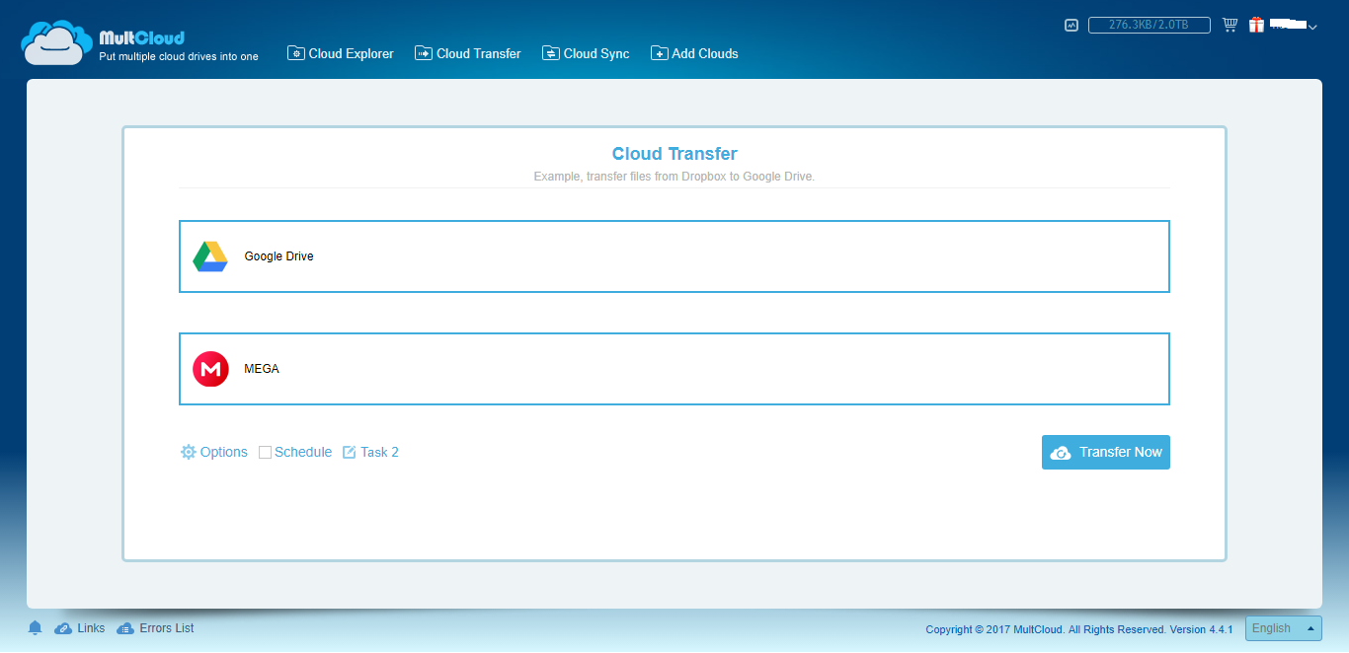Image resolution: width=1349 pixels, height=653 pixels.
Task: Open the Cloud Explorer tab
Action: (x=341, y=53)
